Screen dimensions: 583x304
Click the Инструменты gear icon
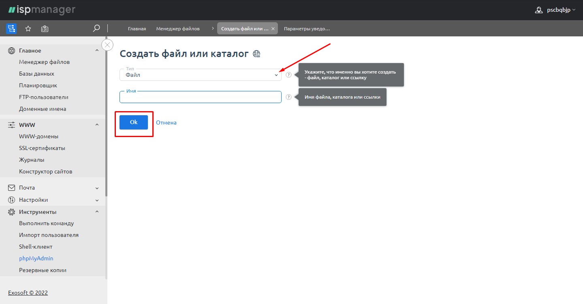[12, 212]
